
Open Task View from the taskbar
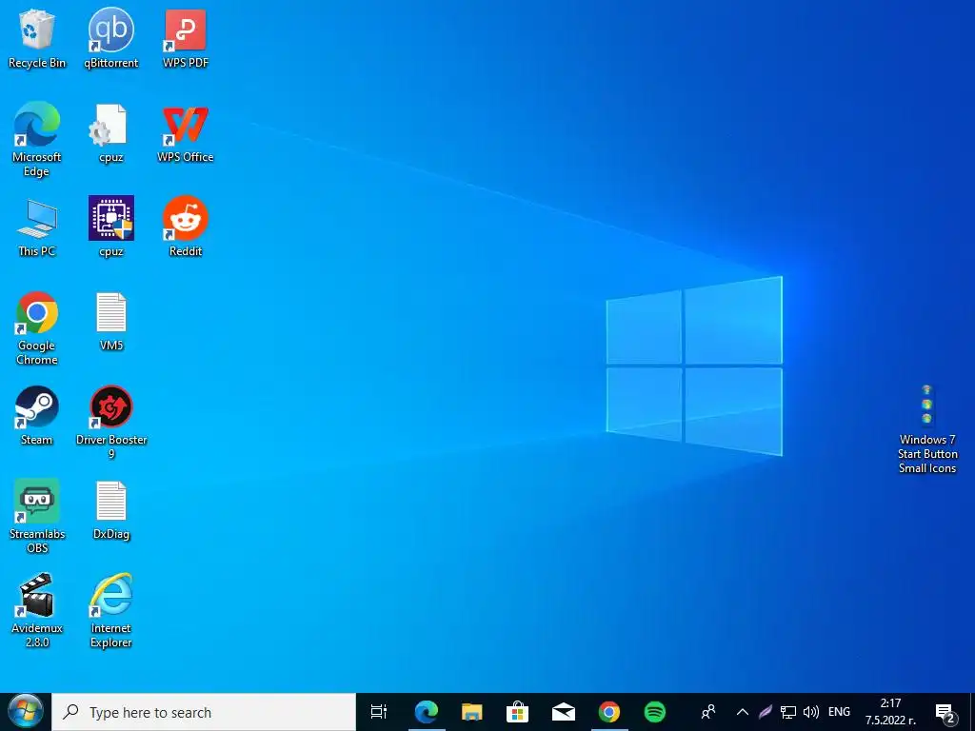tap(379, 712)
